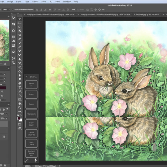Enable Show Transform Controls checkbox
This screenshot has width=167, height=167.
coord(13,10)
